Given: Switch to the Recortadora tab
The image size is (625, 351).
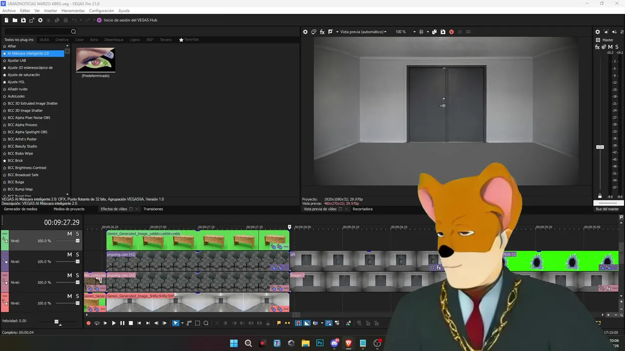Looking at the screenshot, I should pyautogui.click(x=362, y=209).
